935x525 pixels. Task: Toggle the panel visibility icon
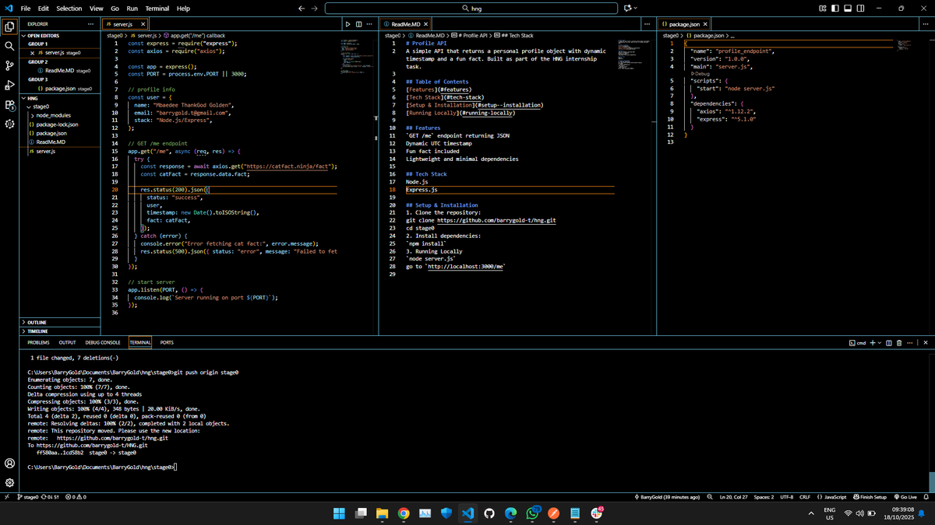tap(849, 8)
